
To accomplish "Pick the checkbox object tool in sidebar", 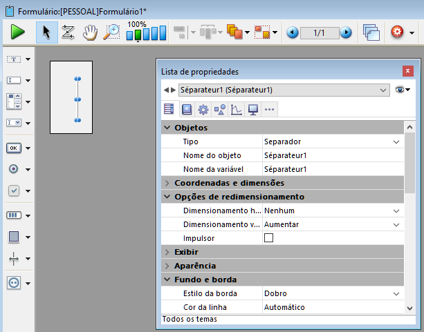I will point(15,191).
